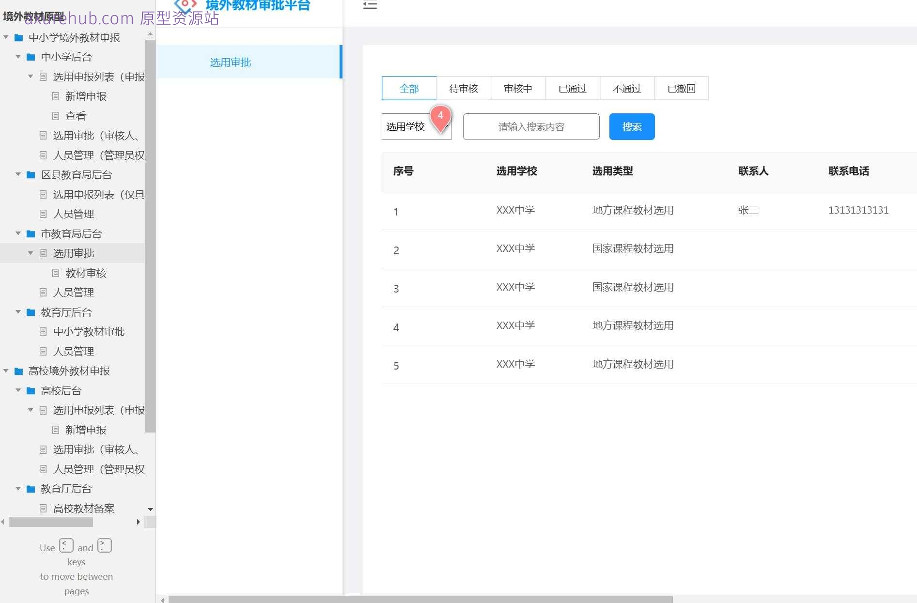Click the 请输入搜索内容 input field
The height and width of the screenshot is (603, 917).
[x=530, y=126]
